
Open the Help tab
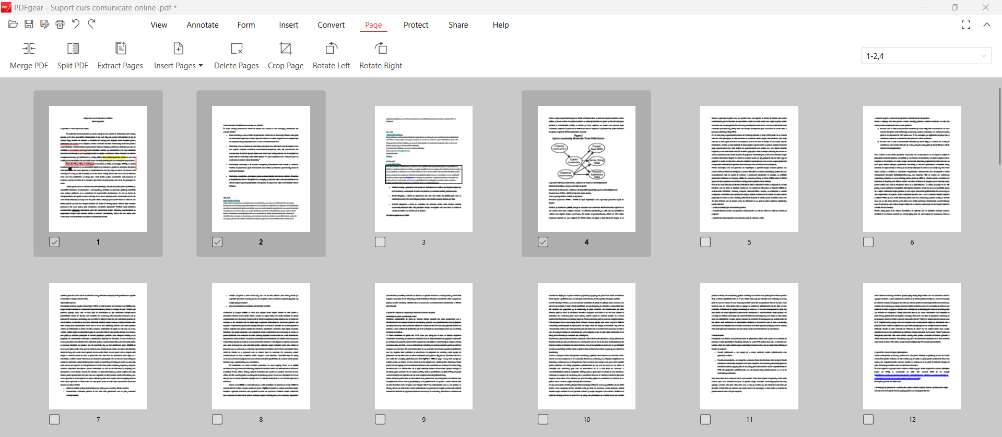(x=500, y=25)
